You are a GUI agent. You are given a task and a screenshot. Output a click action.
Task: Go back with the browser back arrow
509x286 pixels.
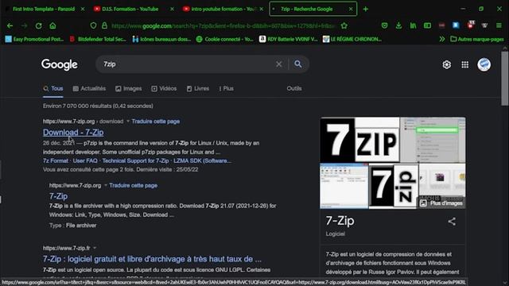pos(10,25)
